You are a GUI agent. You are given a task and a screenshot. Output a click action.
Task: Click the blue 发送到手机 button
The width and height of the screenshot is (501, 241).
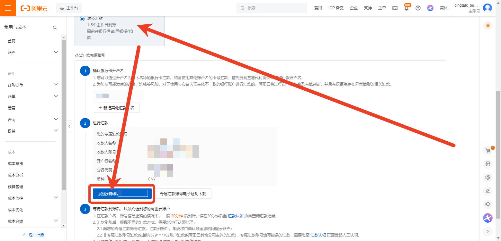pos(122,194)
